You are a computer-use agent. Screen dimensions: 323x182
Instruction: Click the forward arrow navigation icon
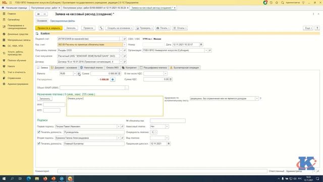click(44, 14)
